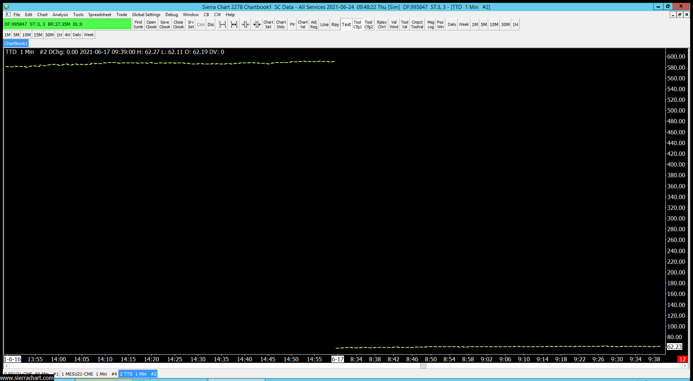Click the Find Symb toolbar button
Image resolution: width=693 pixels, height=381 pixels.
tap(138, 24)
